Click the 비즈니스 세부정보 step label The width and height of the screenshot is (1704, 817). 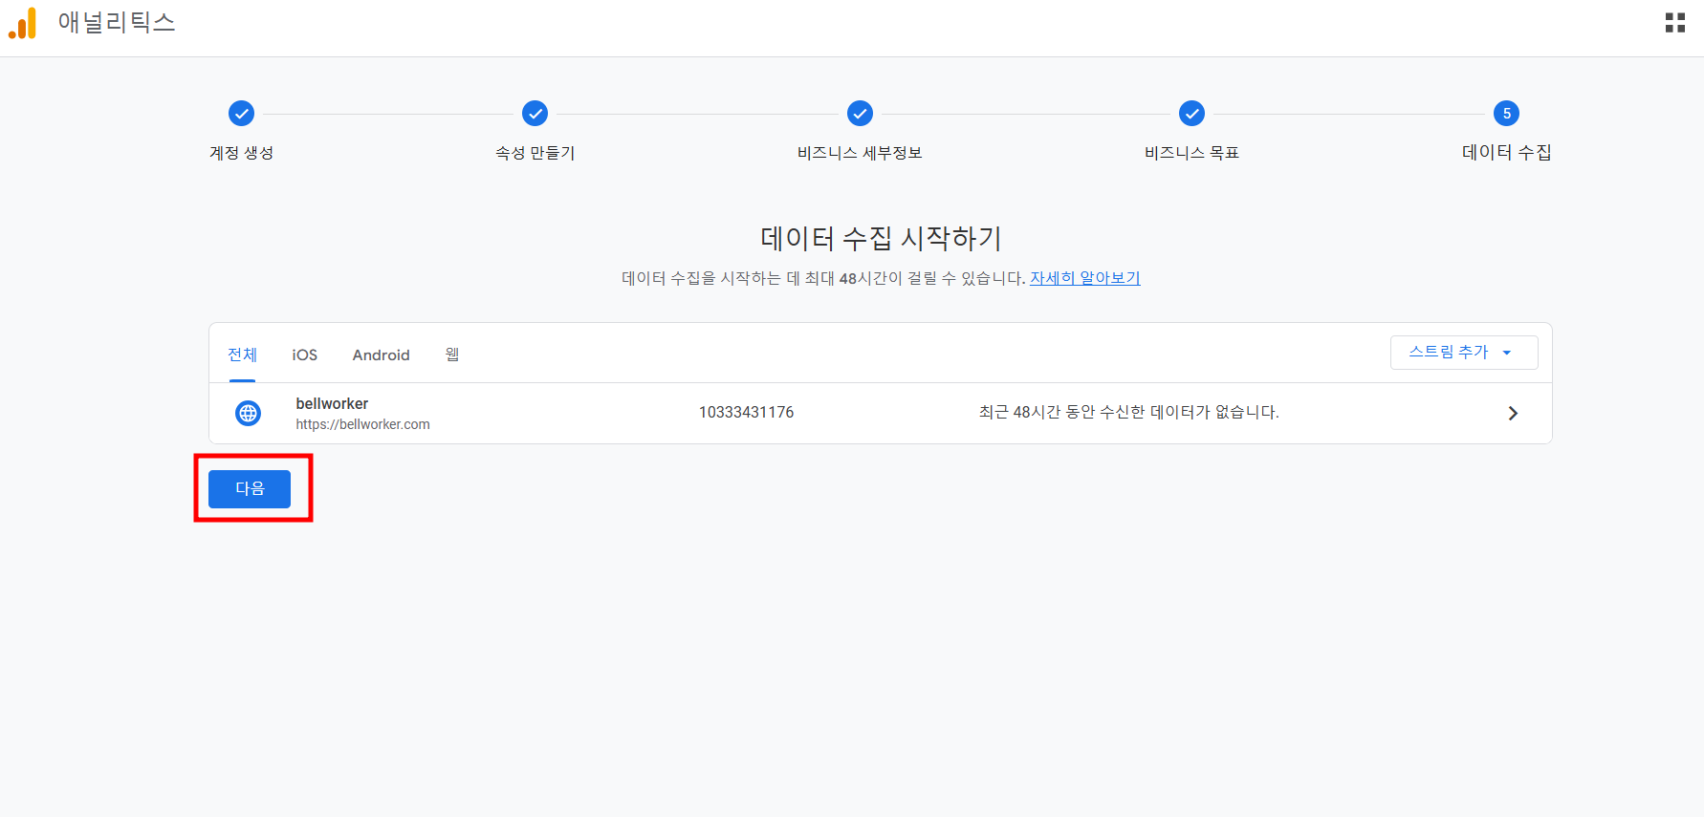coord(860,153)
